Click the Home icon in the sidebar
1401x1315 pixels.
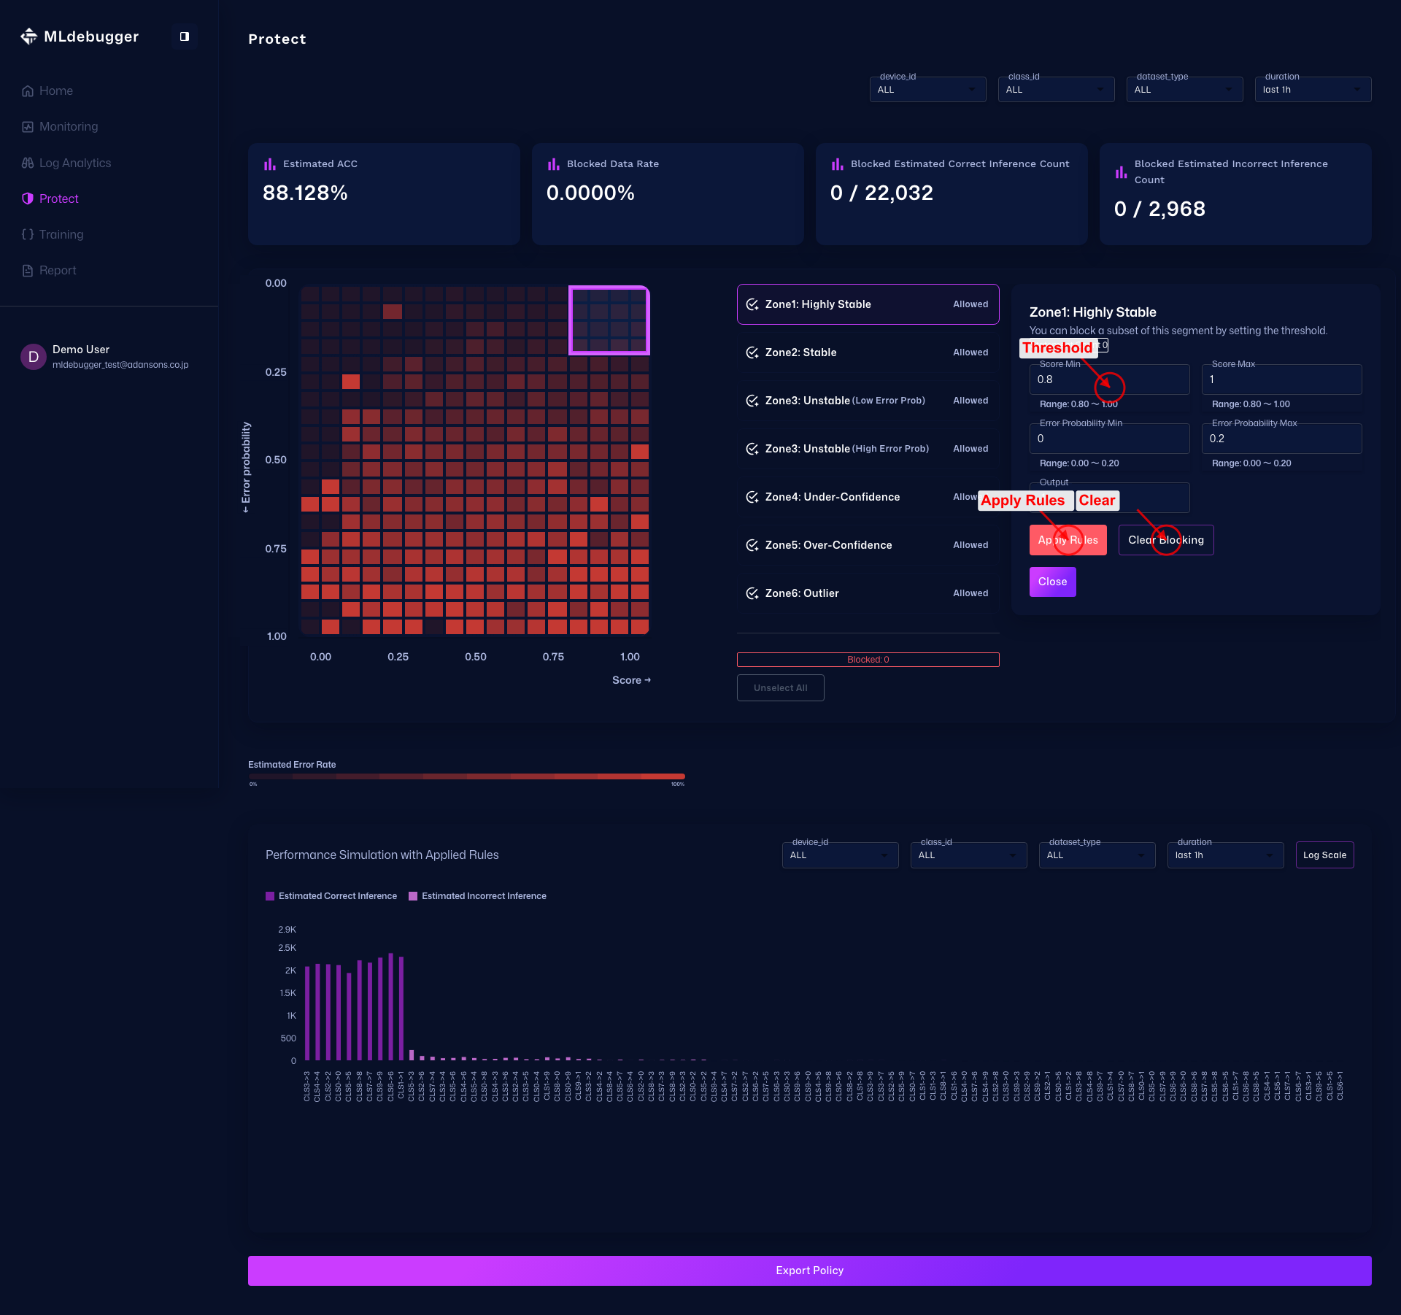pyautogui.click(x=28, y=91)
